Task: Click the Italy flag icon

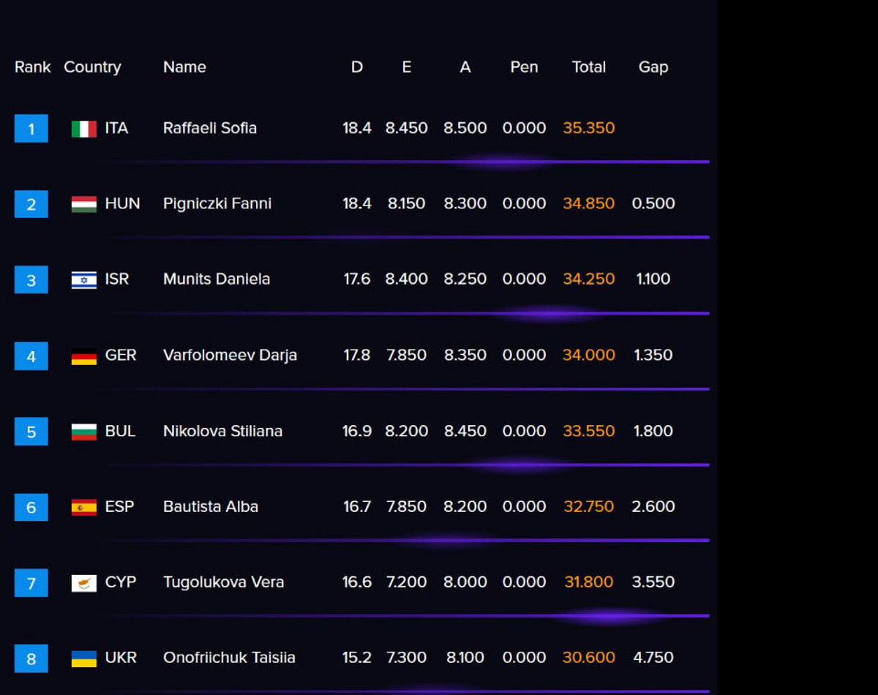Action: [x=83, y=129]
